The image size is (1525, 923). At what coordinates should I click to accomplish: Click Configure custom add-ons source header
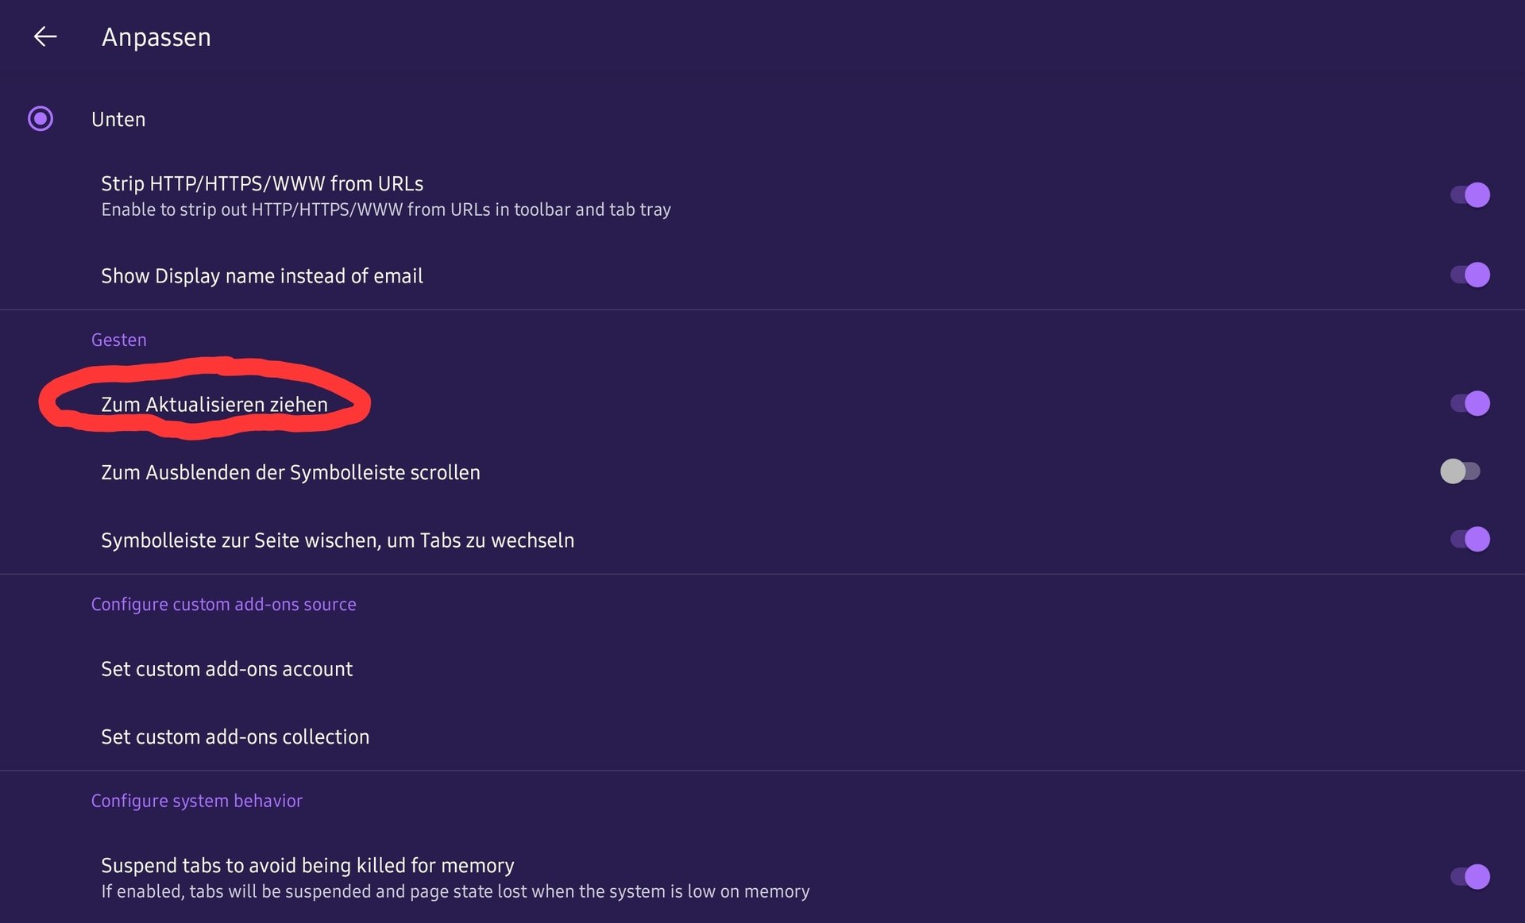(x=223, y=605)
